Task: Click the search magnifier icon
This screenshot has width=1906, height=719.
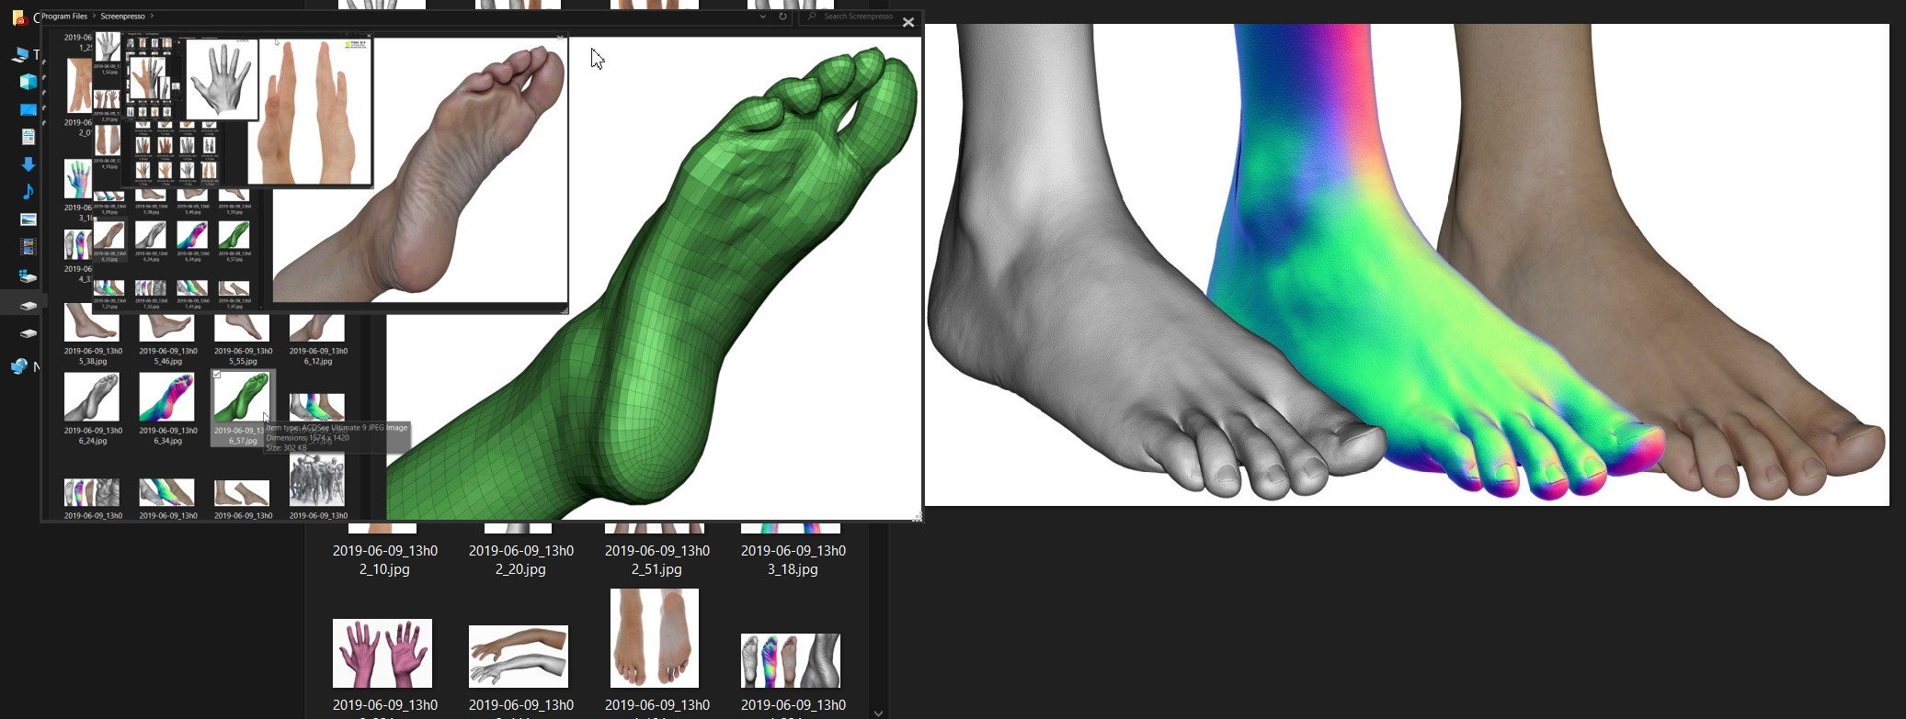Action: click(811, 17)
